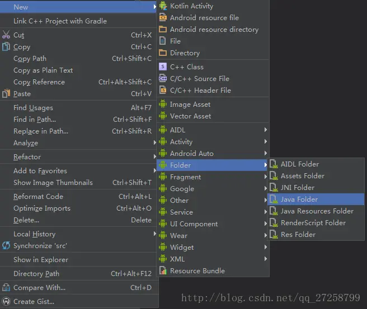The width and height of the screenshot is (367, 309).
Task: Open the Service submenu entry
Action: coord(213,212)
